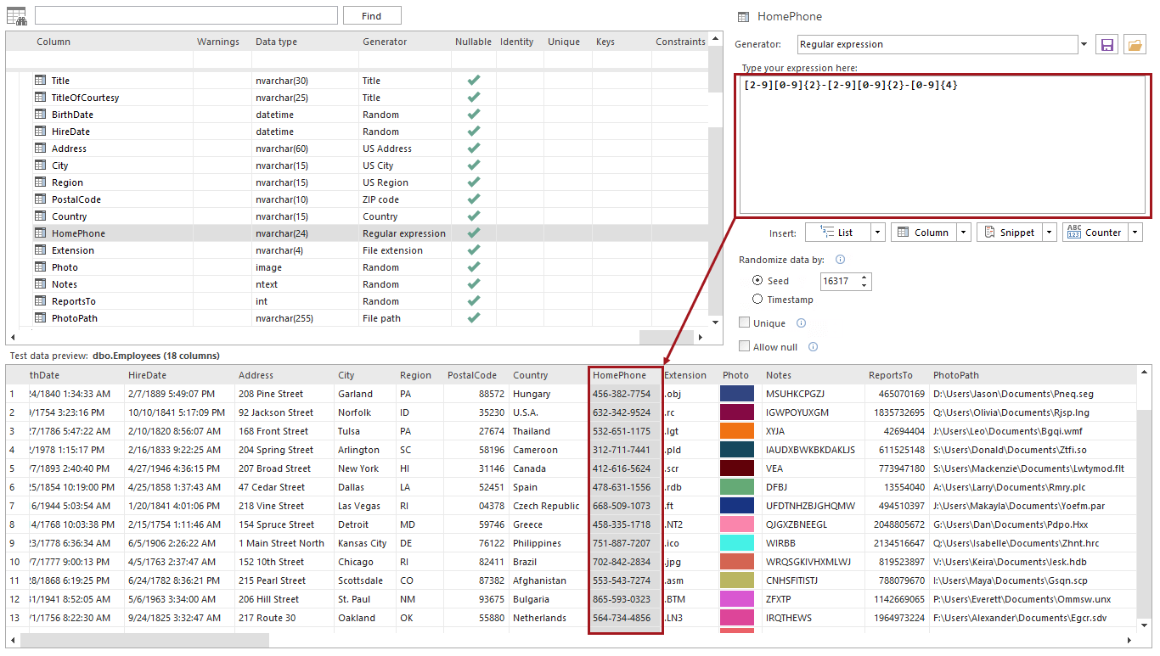
Task: Click the Nullable column header
Action: 473,42
